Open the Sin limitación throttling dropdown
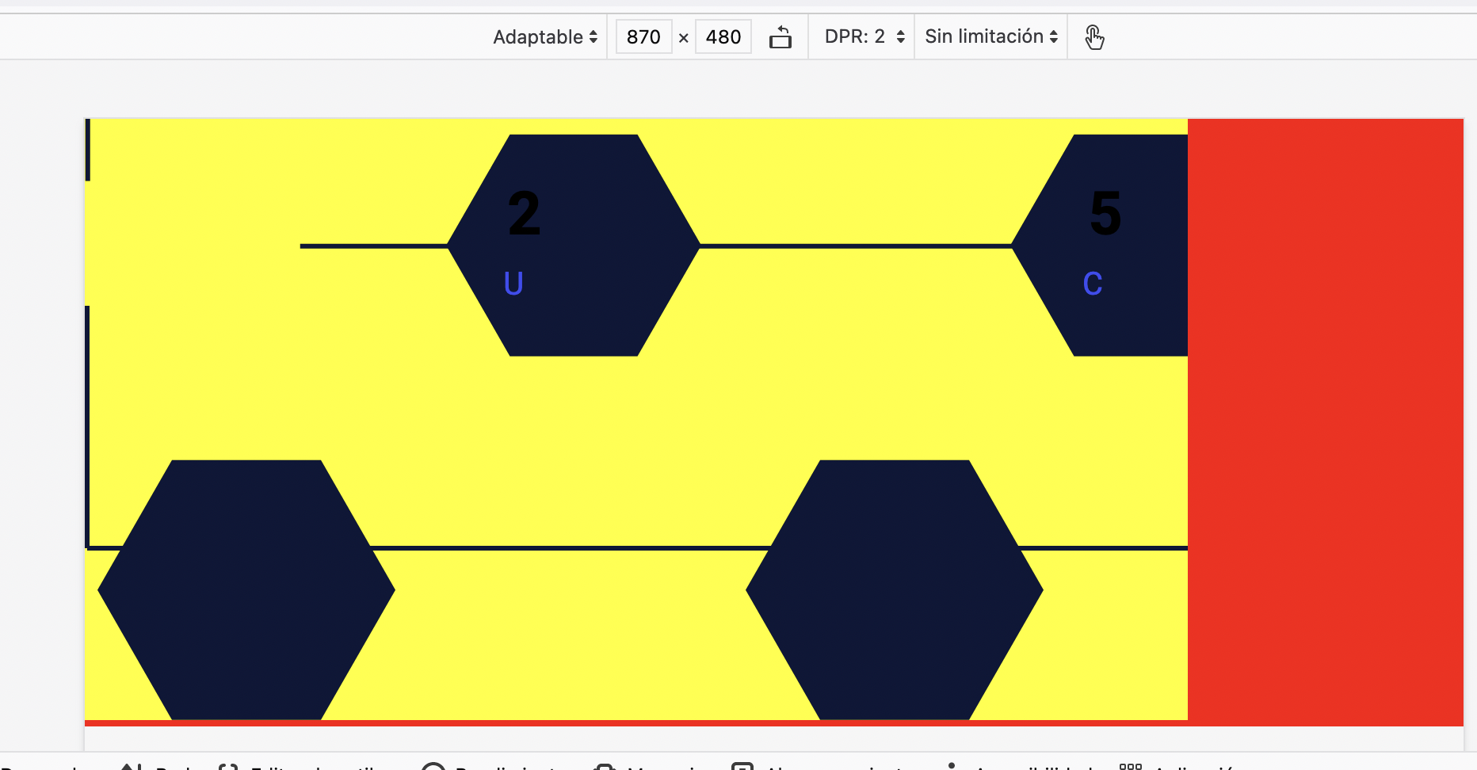1477x770 pixels. [991, 36]
